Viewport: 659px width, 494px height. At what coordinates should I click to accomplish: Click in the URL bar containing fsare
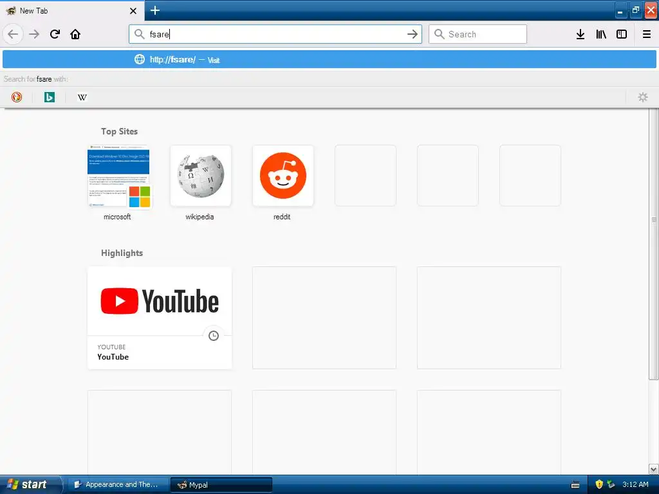275,34
